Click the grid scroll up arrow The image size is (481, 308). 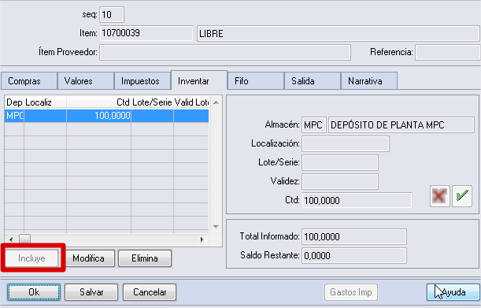216,102
